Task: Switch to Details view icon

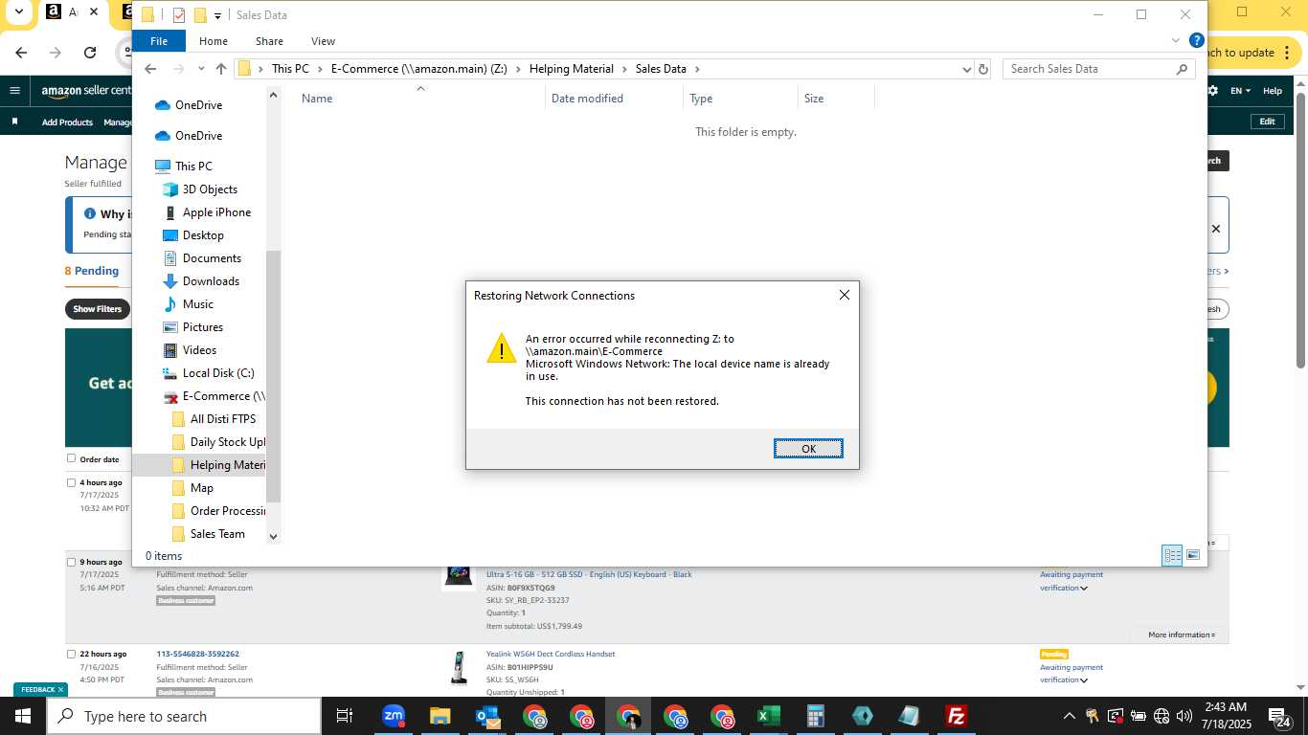Action: [1172, 555]
